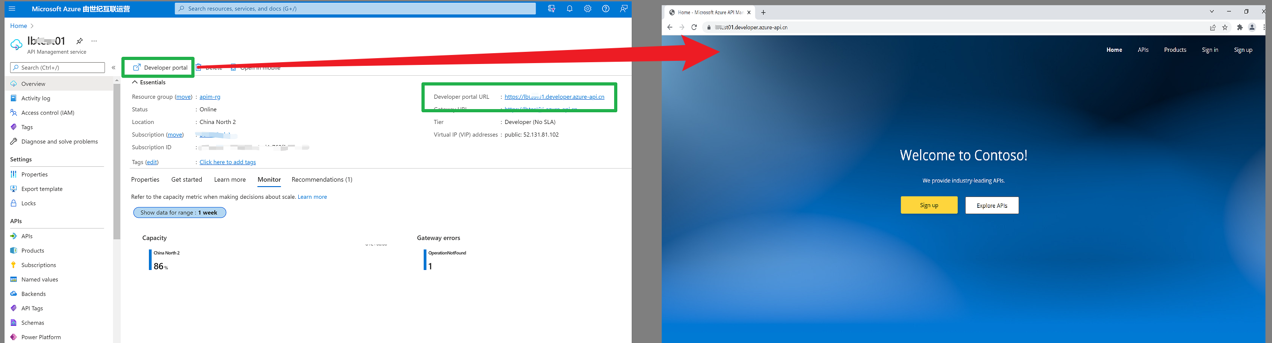Focus the sidebar Search (Ctrl+/) field

pos(57,68)
